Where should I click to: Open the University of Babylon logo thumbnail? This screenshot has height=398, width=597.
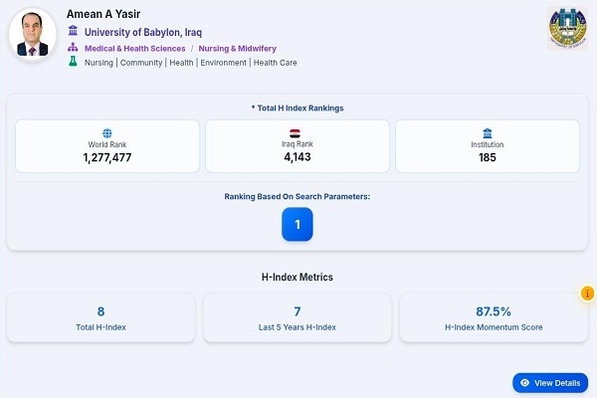pos(568,28)
